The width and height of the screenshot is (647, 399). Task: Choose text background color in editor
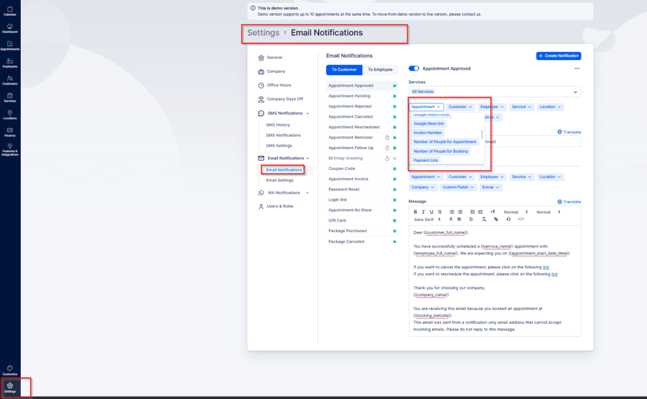459,219
